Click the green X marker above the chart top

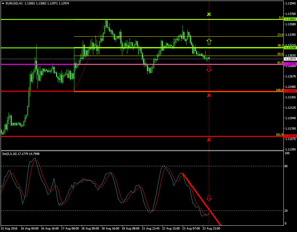tap(209, 14)
